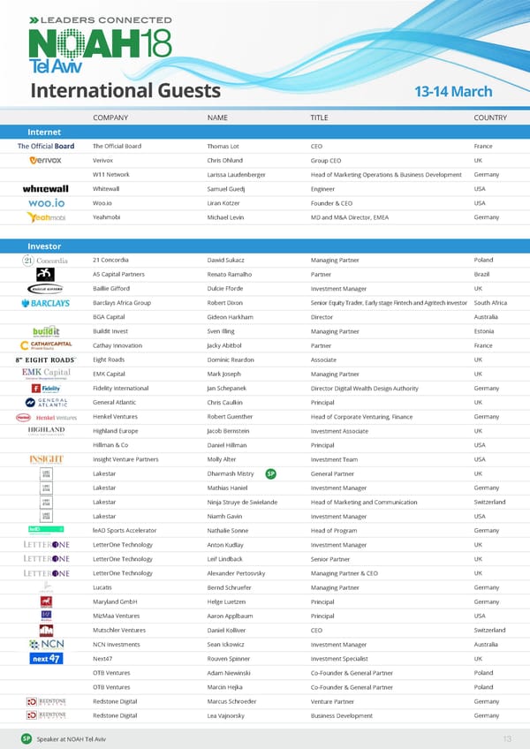Click the woo.io logo
Viewport: 530px width, 749px height.
click(x=45, y=203)
